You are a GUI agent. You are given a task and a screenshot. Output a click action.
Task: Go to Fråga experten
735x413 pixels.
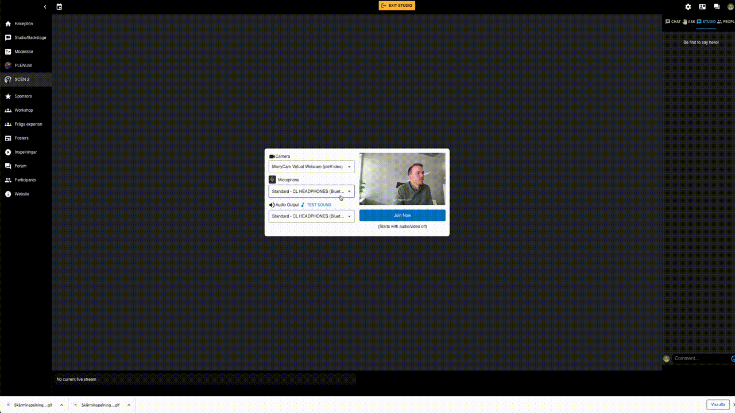26,124
